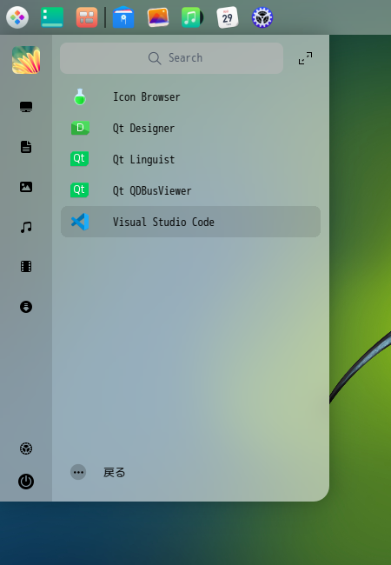Open the image viewer dock icon

158,17
